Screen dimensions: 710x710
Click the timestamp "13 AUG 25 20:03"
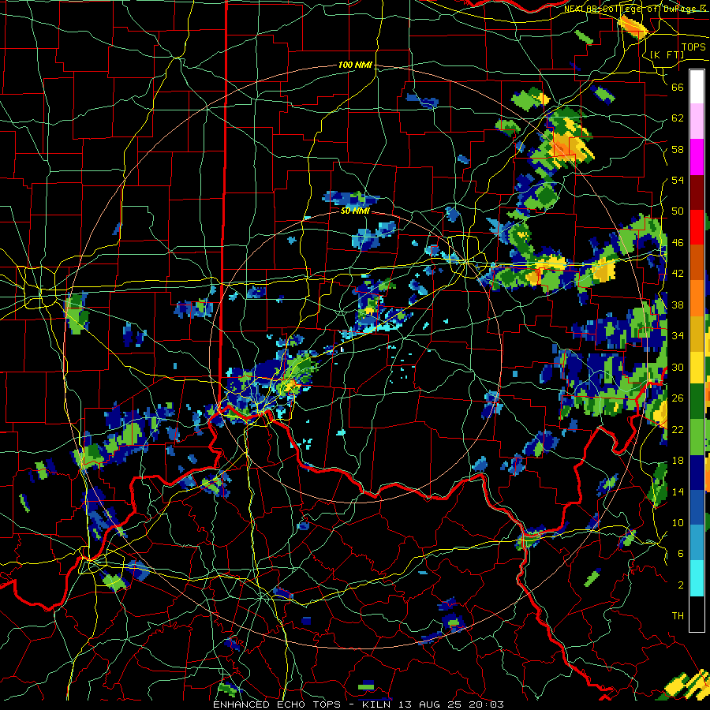click(450, 704)
